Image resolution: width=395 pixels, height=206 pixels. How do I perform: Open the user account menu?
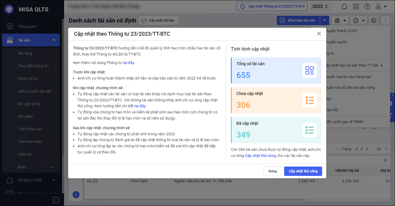(x=381, y=6)
